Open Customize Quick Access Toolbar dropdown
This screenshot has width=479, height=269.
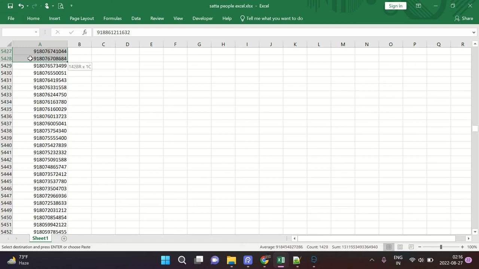[71, 6]
